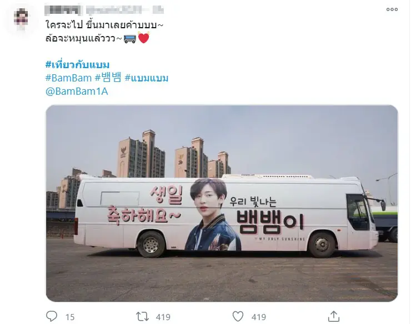Image resolution: width=411 pixels, height=324 pixels.
Task: Like the tweet with the heart icon
Action: coord(238,316)
